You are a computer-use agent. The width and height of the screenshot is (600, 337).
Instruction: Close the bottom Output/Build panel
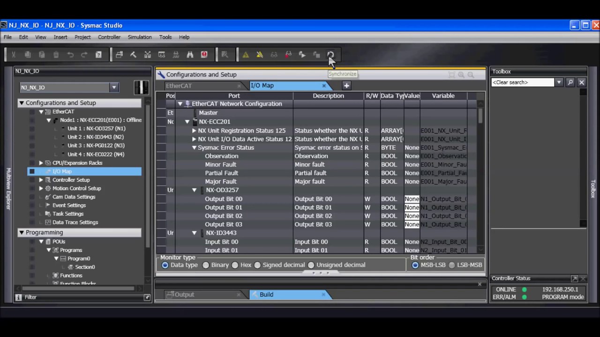pos(480,284)
